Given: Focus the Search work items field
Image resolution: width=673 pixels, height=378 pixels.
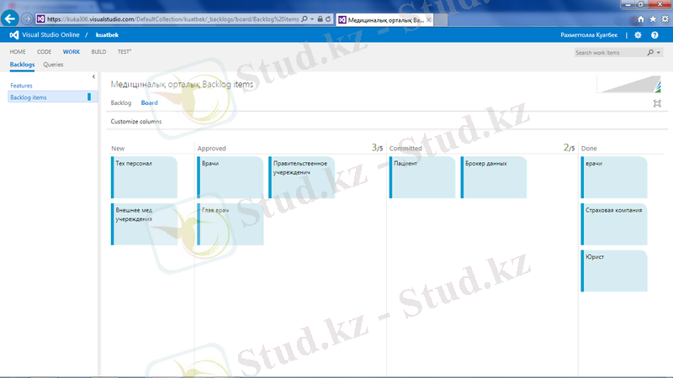Looking at the screenshot, I should click(611, 52).
